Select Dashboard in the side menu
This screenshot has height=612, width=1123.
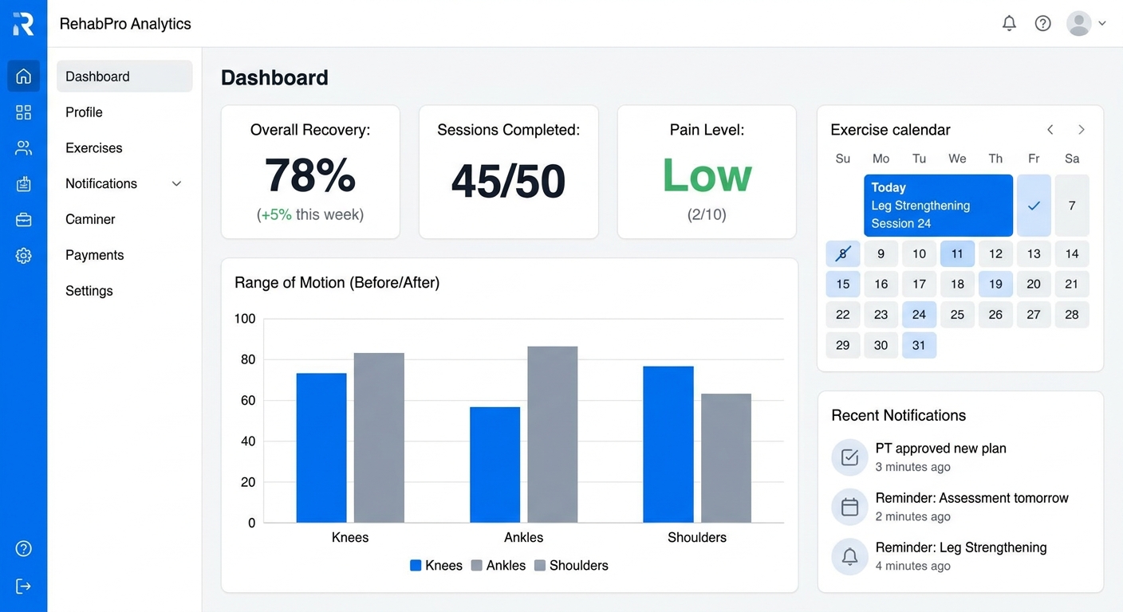pyautogui.click(x=124, y=76)
